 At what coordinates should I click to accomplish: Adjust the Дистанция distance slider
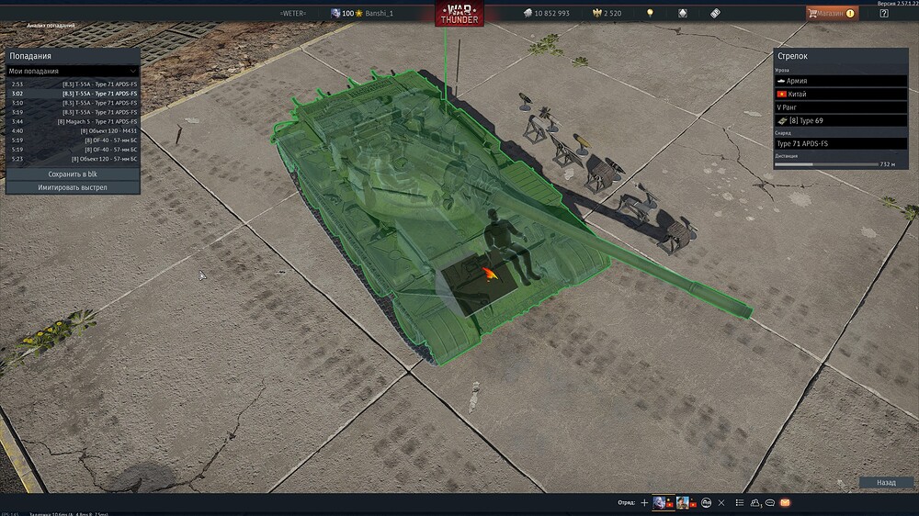[x=826, y=164]
